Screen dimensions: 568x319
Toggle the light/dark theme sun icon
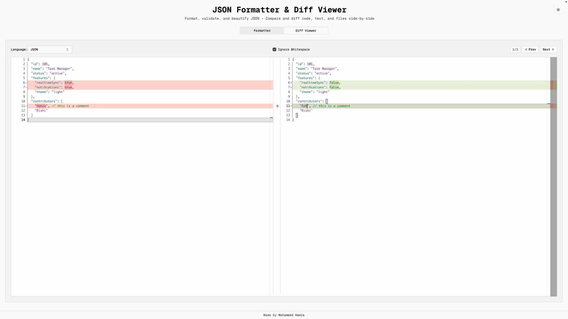[558, 10]
